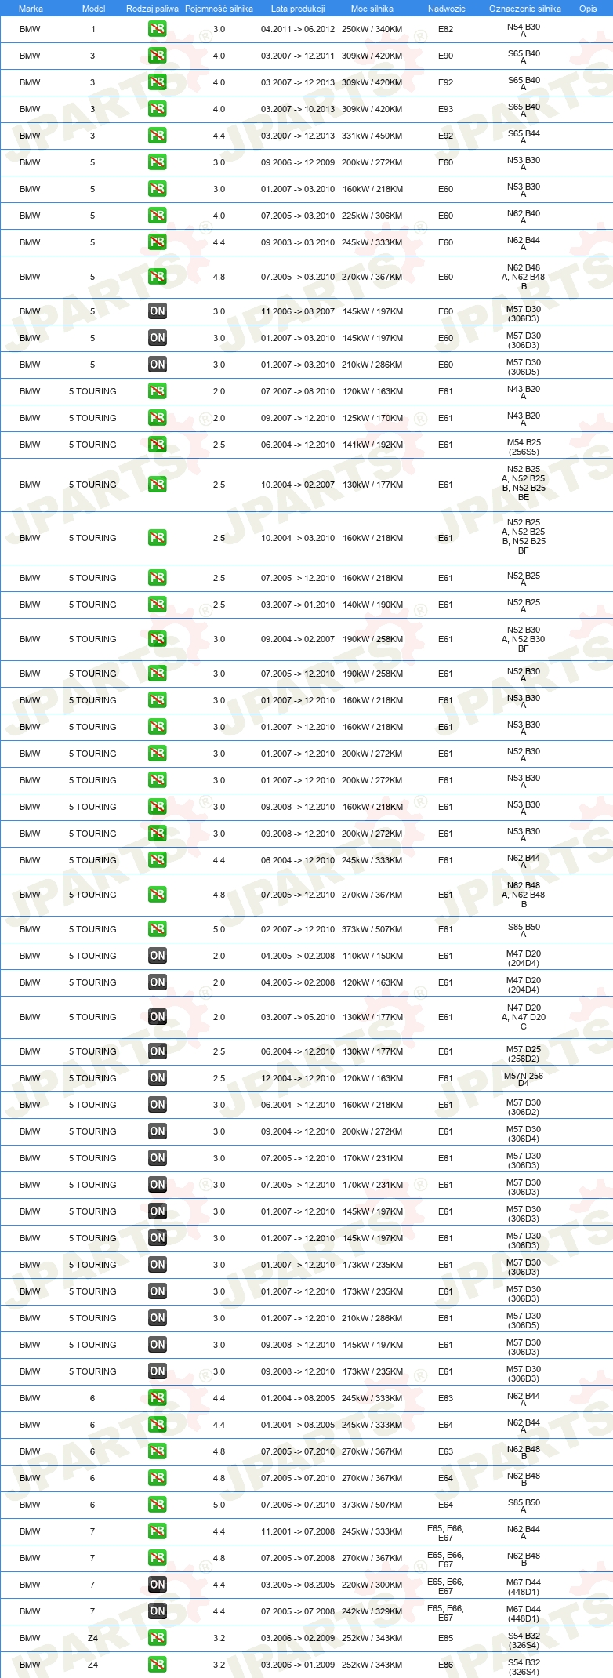Click the 225kW / 306KM power cell
This screenshot has width=613, height=1678.
click(x=372, y=216)
